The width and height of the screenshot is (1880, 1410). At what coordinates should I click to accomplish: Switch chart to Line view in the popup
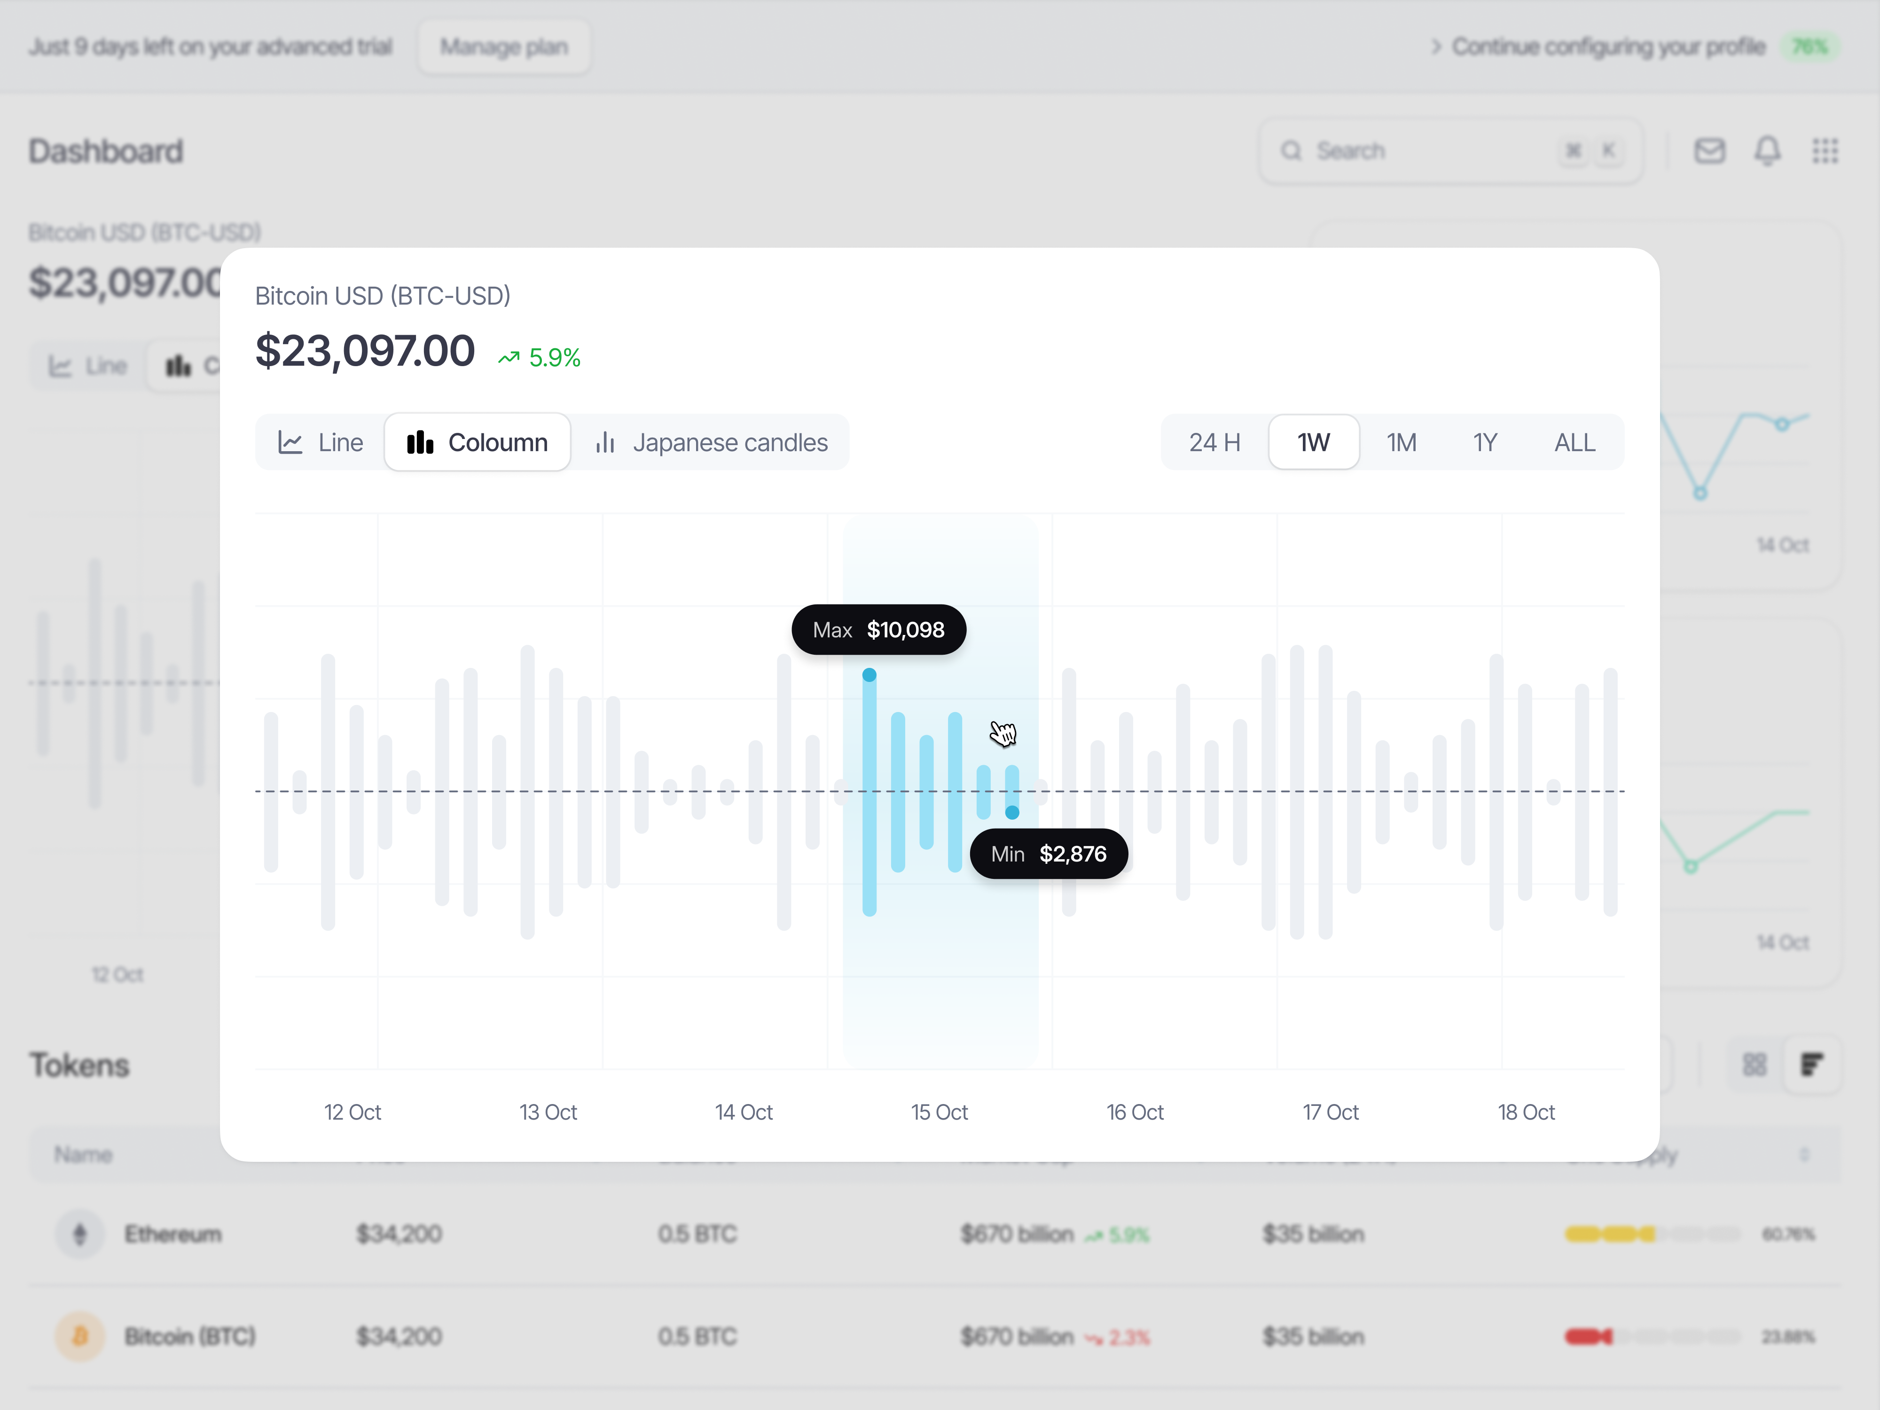click(x=321, y=442)
